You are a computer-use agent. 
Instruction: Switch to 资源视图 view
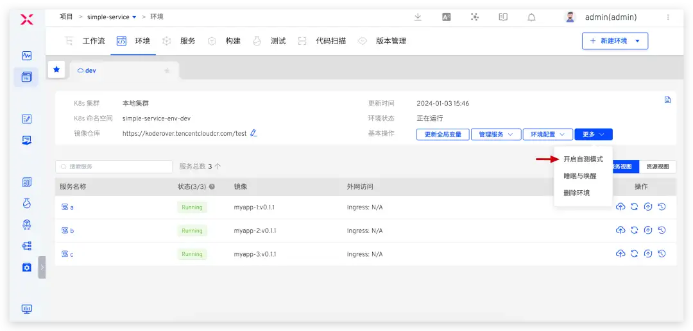tap(658, 166)
